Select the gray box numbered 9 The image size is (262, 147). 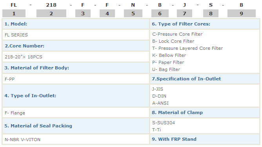(242, 13)
